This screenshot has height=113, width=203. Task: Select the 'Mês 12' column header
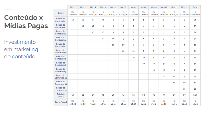[184, 7]
